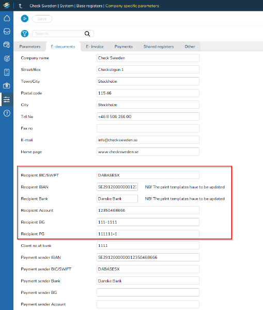
Task: Edit the Client no at bank field
Action: 148,245
